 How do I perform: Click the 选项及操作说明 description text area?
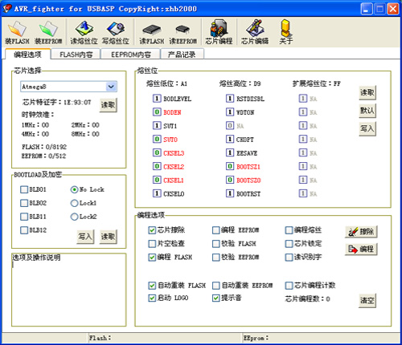point(69,290)
